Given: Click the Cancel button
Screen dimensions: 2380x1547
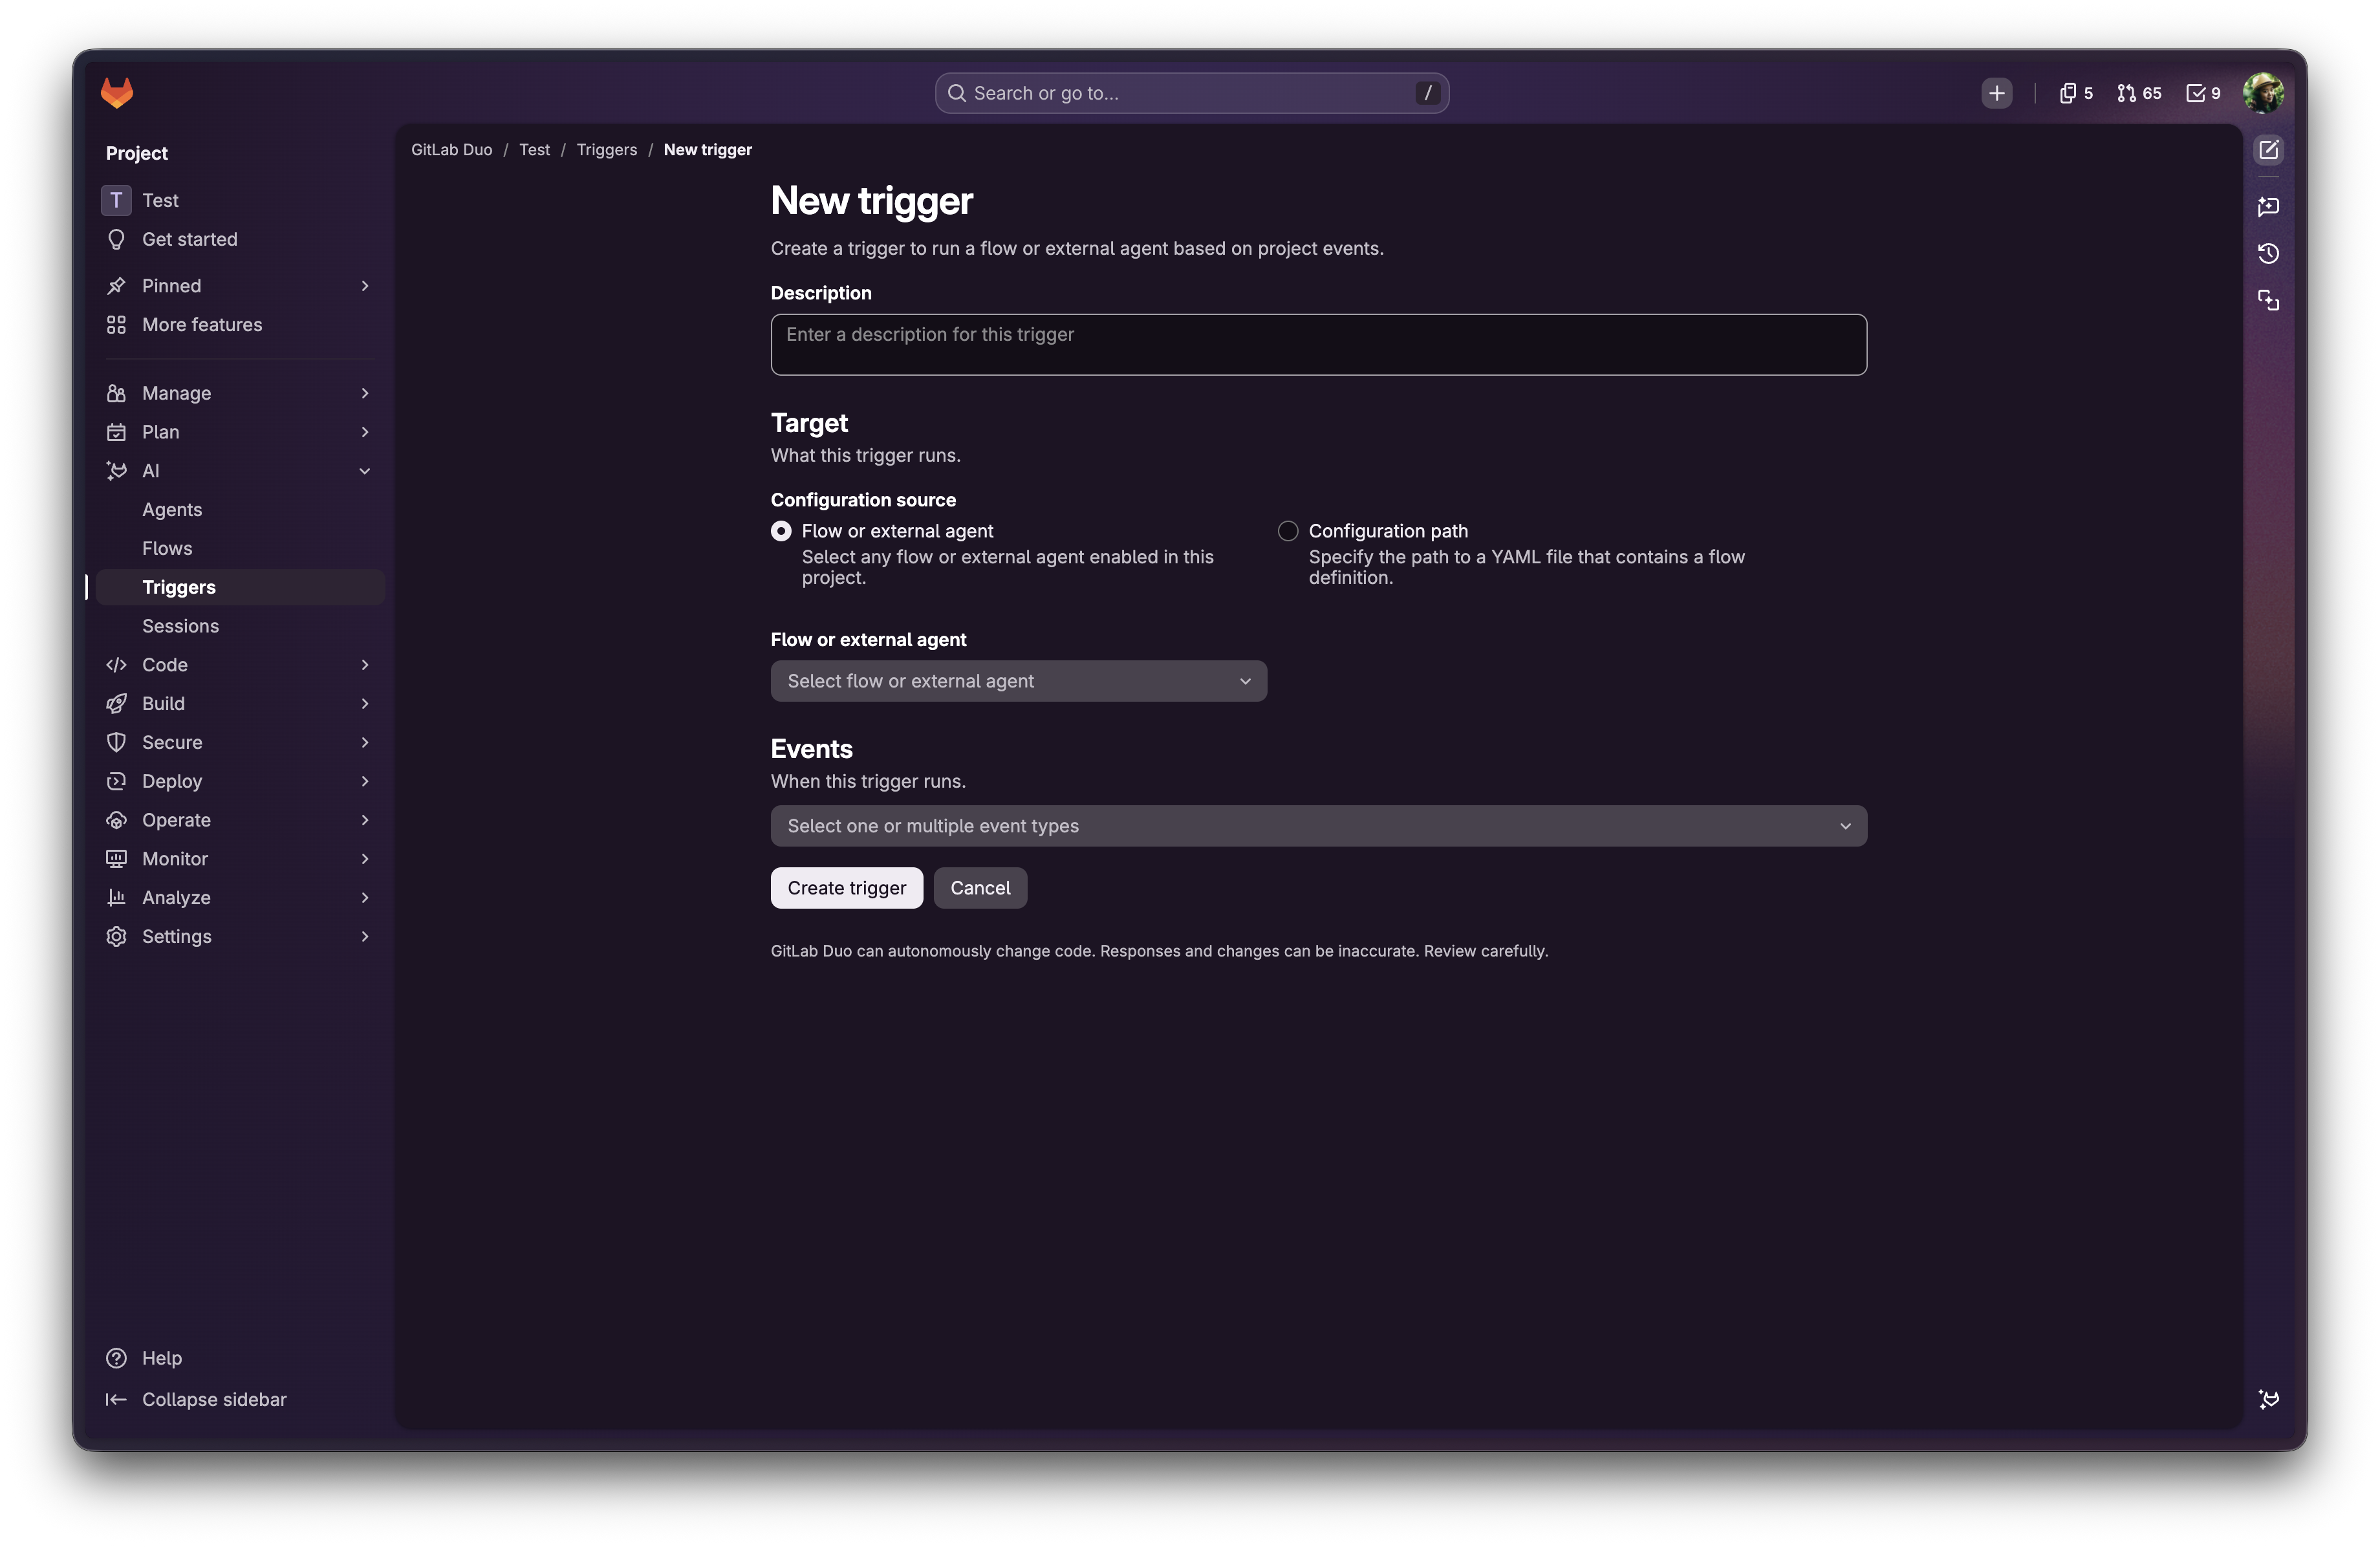Looking at the screenshot, I should 980,888.
